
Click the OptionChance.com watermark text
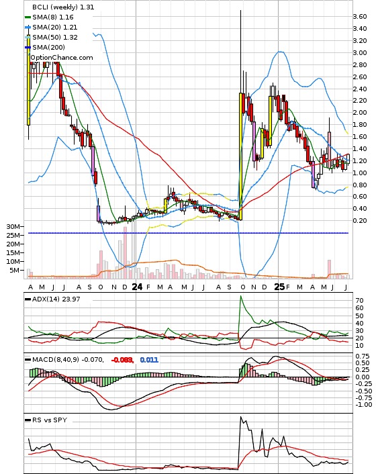point(62,58)
